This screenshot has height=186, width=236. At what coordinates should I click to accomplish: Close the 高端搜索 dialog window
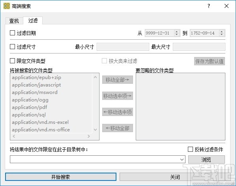(227, 6)
